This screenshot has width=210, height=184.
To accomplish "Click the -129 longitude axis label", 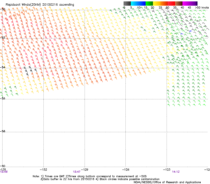I will point(85,170).
